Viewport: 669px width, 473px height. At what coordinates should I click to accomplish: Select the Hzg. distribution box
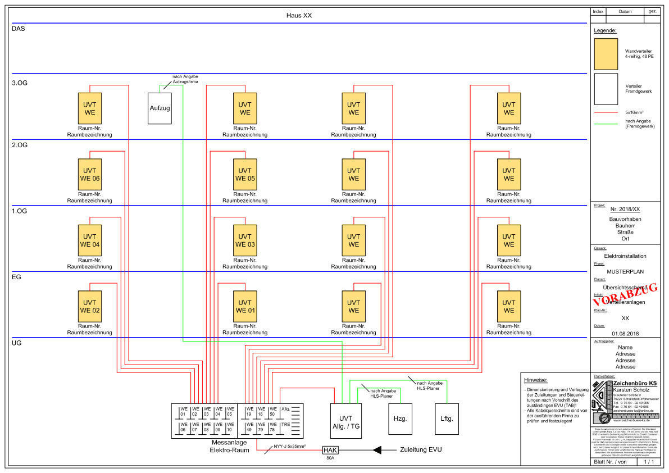(x=400, y=419)
